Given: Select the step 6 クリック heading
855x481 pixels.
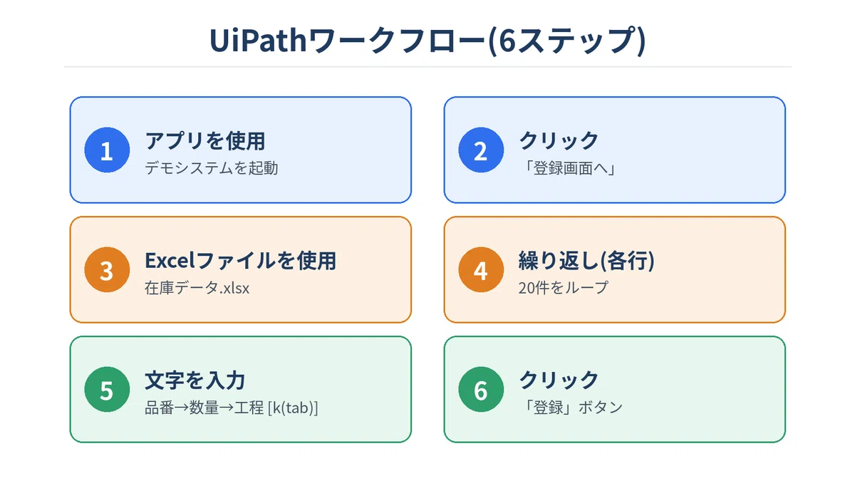Looking at the screenshot, I should (x=559, y=380).
